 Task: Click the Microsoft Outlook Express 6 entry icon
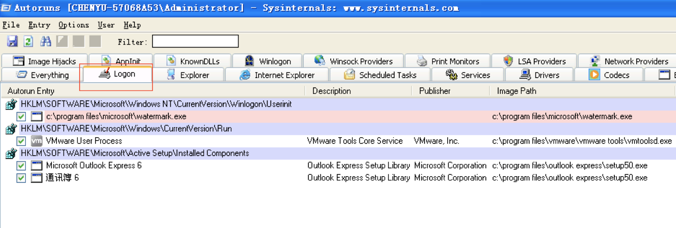[36, 165]
